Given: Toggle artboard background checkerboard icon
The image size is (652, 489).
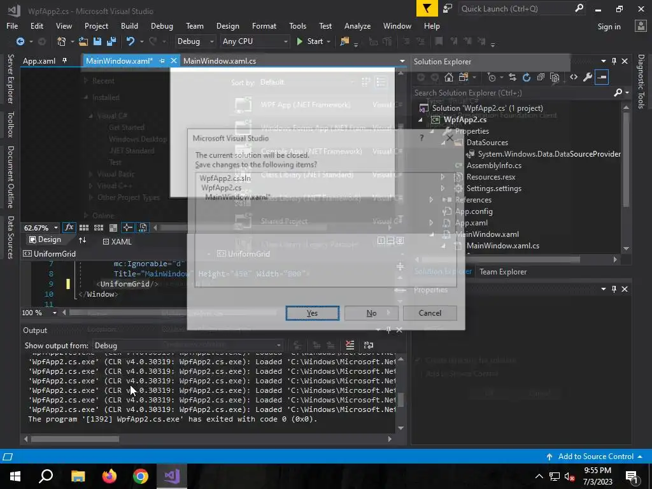Looking at the screenshot, I should pyautogui.click(x=113, y=227).
